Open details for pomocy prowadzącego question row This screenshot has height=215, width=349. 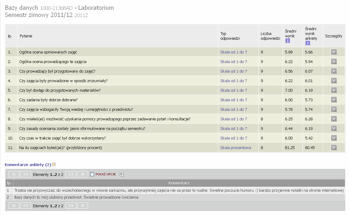coord(334,119)
